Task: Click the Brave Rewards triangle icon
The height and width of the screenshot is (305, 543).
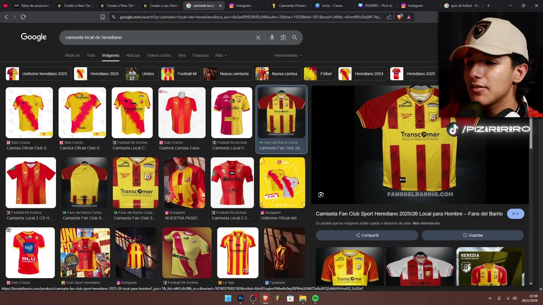Action: coord(409,17)
